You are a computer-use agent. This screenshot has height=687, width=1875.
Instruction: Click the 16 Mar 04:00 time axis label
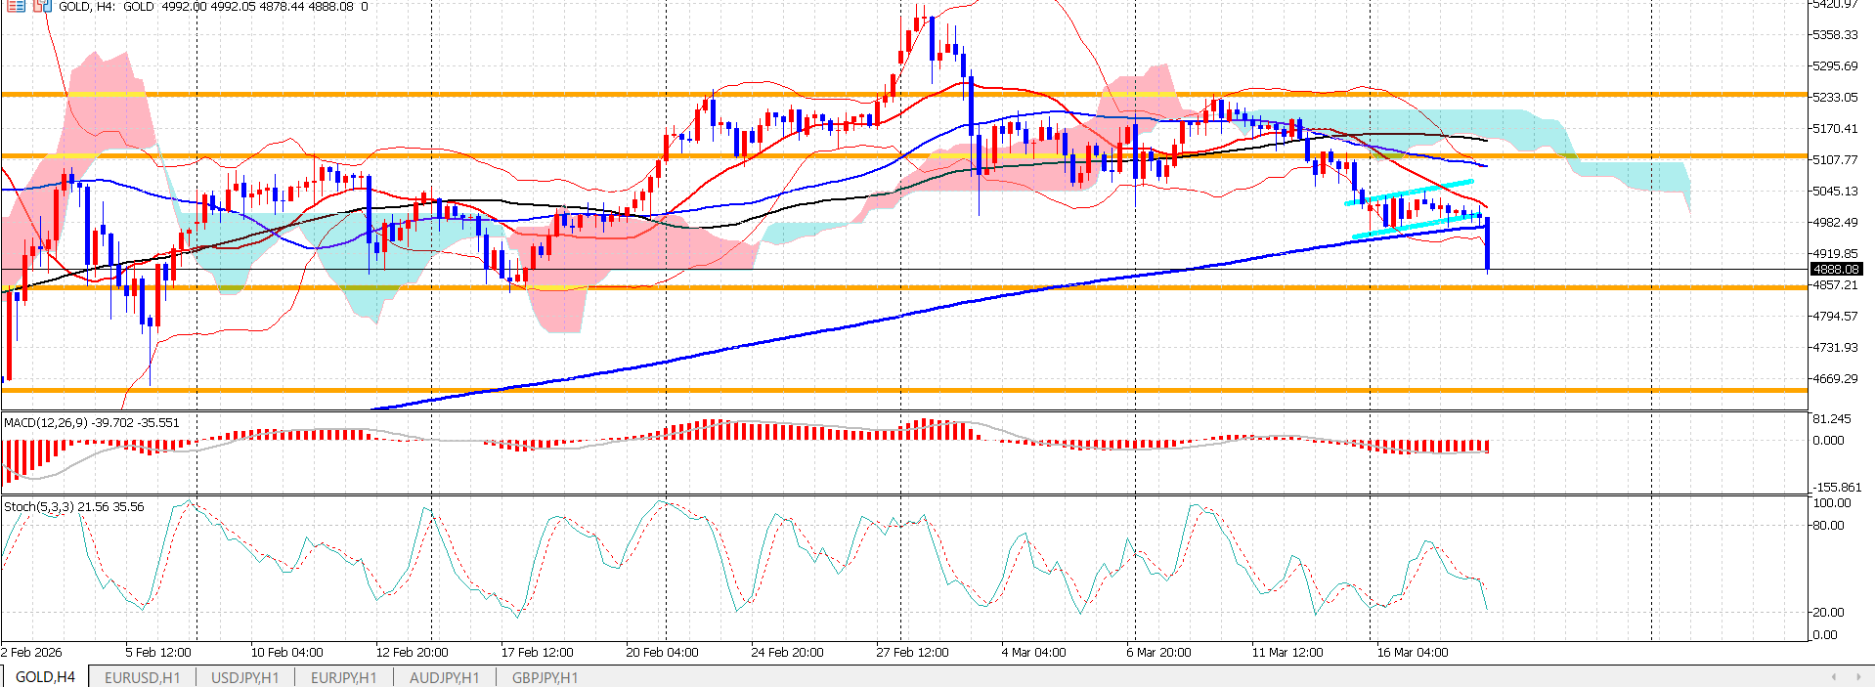click(1412, 652)
